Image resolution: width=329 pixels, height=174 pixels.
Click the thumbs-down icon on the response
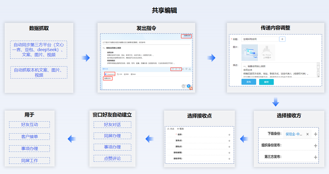pyautogui.click(x=186, y=69)
